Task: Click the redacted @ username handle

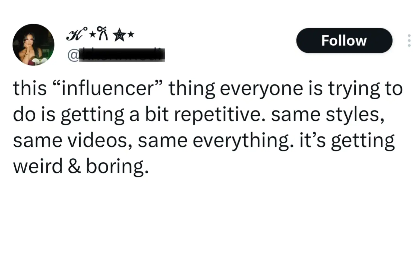Action: [122, 55]
